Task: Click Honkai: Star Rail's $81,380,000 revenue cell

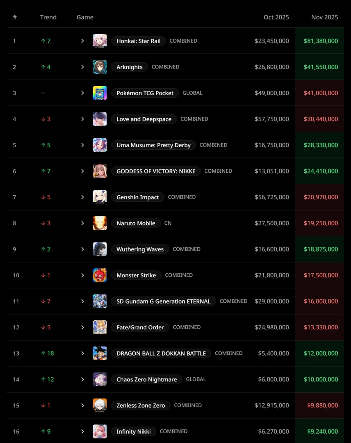Action: pyautogui.click(x=321, y=41)
